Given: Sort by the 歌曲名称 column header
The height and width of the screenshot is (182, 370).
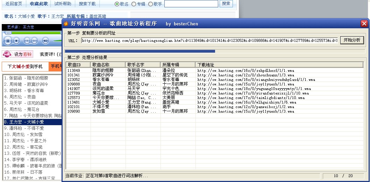Looking at the screenshot, I should 108,65.
